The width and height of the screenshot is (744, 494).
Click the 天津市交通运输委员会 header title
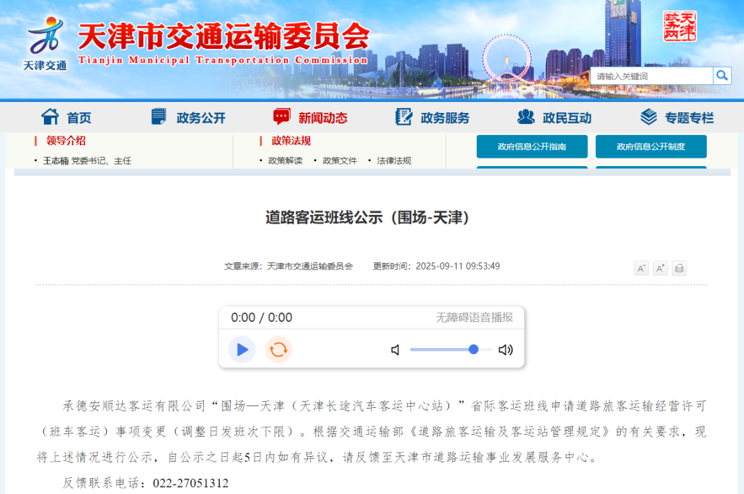click(223, 36)
